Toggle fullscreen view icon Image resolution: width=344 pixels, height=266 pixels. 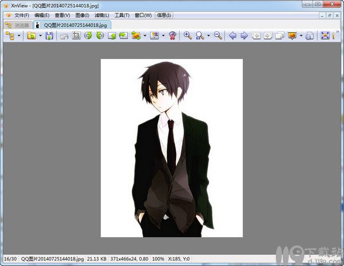[325, 36]
